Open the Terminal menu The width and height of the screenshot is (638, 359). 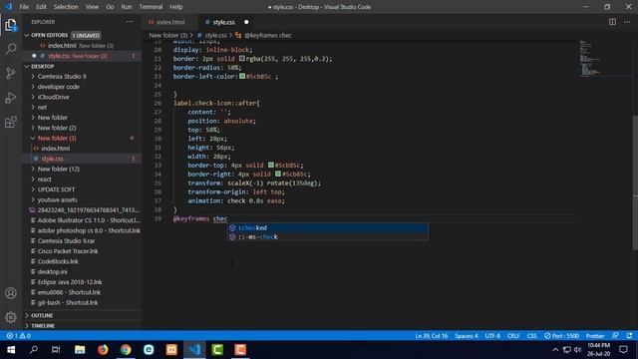[151, 7]
